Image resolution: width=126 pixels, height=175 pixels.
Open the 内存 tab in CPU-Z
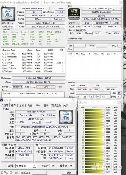[30, 105]
